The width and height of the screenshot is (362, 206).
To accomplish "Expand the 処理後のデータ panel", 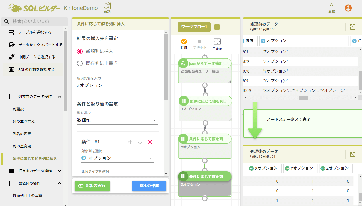I will 352,154.
